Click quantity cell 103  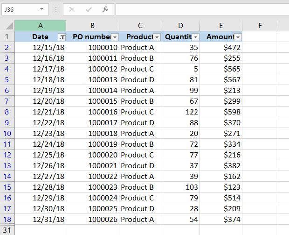coord(180,187)
